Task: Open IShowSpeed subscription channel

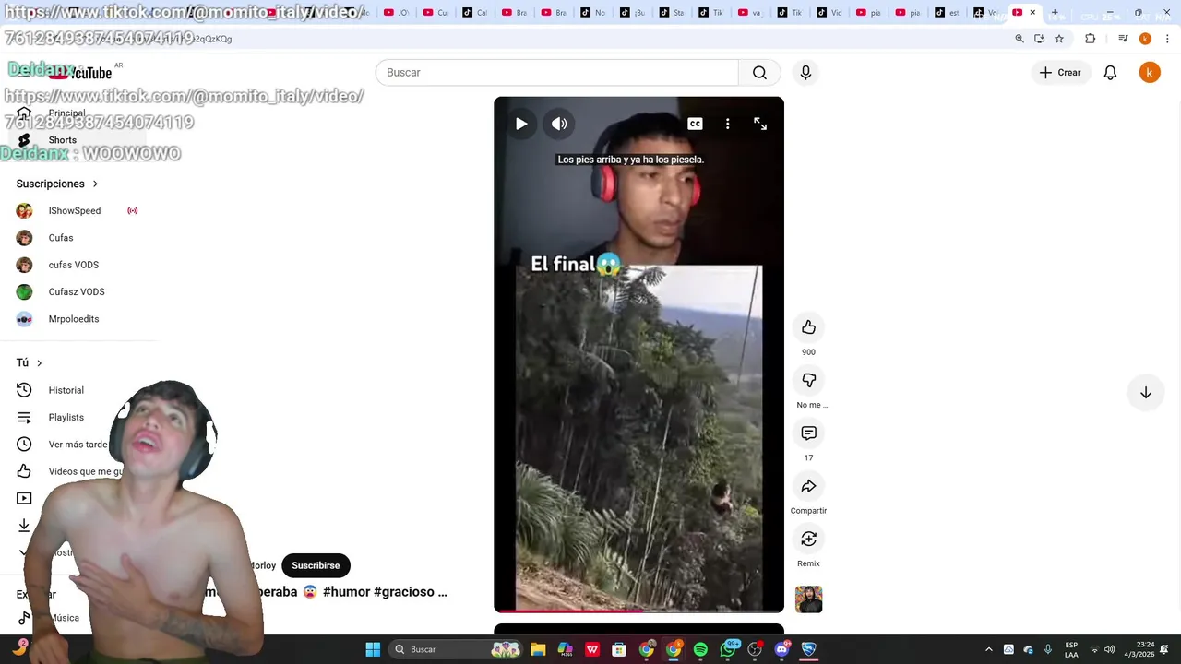Action: (75, 211)
